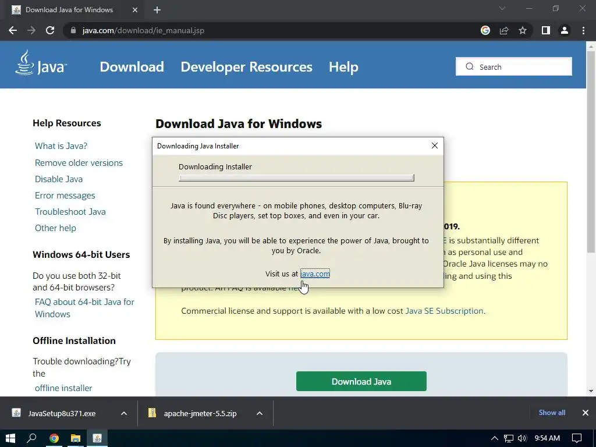This screenshot has height=447, width=596.
Task: Close the Downloading Java Installer dialog
Action: coord(435,146)
